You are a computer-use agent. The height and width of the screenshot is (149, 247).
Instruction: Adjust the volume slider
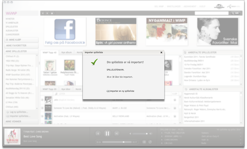140,134
